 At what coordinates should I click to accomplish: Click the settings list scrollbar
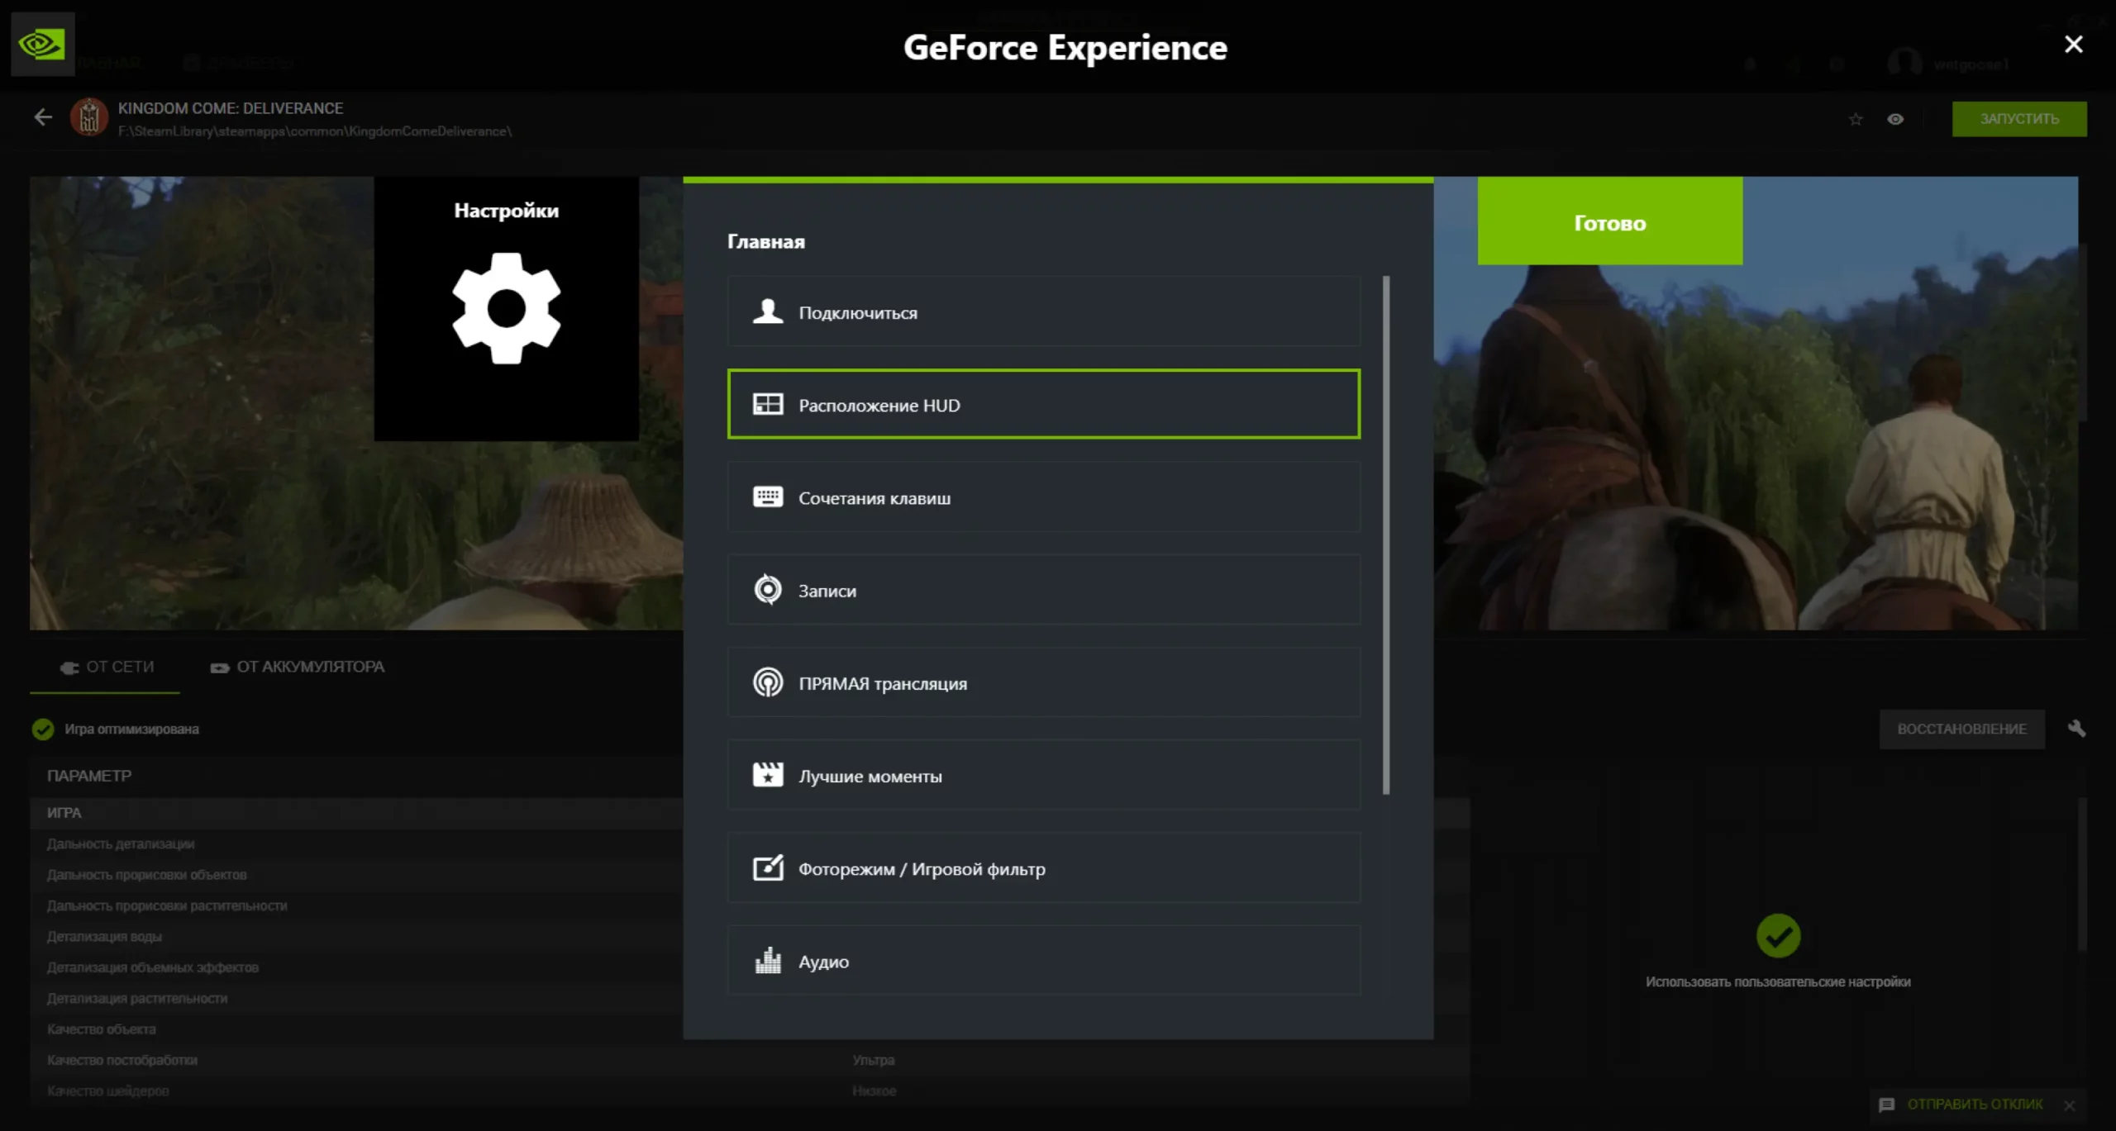pyautogui.click(x=1386, y=535)
